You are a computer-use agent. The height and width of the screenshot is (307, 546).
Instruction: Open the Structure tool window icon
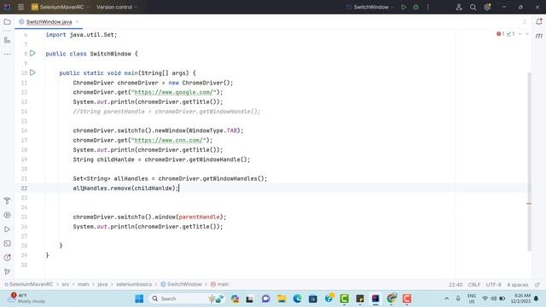[x=7, y=40]
